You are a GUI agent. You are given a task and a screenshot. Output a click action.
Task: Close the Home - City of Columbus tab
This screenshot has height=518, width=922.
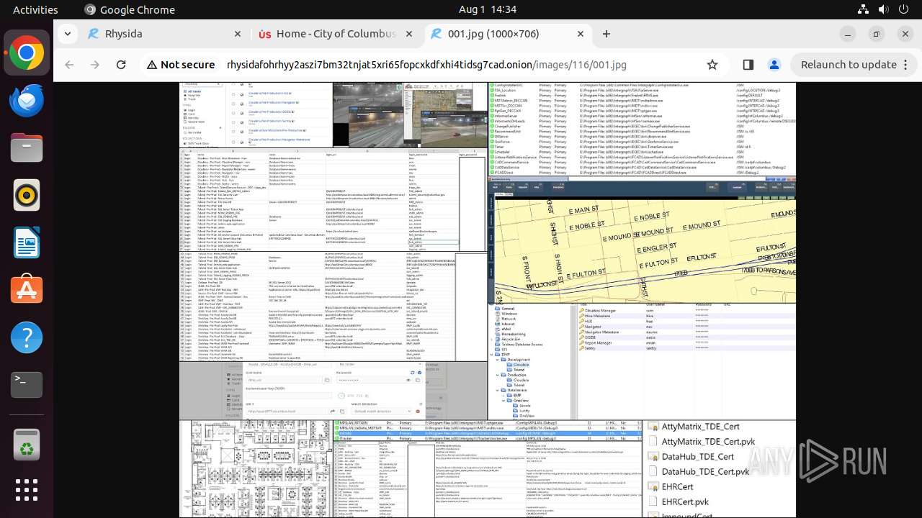(x=409, y=34)
